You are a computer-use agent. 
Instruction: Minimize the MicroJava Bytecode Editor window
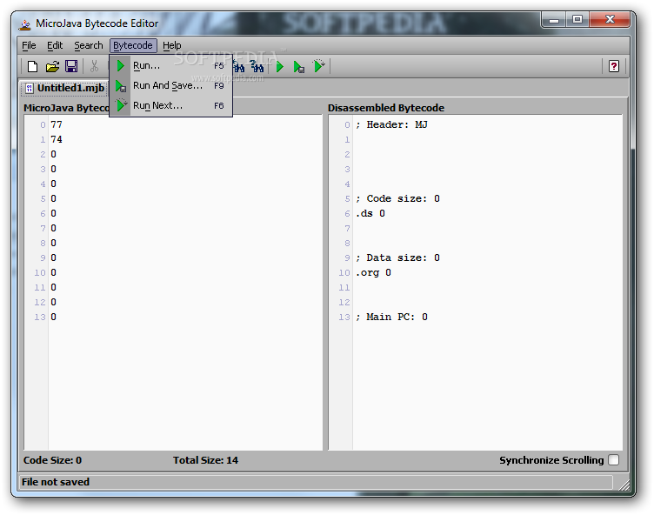click(553, 20)
